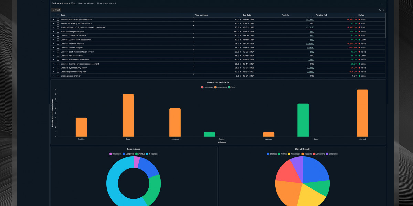Click the Sort button
413x206 pixels.
click(56, 10)
